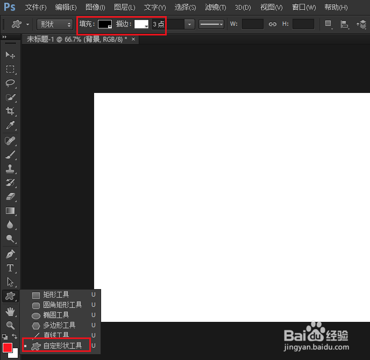Click the Photoshop Ps logo
Image resolution: width=370 pixels, height=360 pixels.
coord(10,7)
